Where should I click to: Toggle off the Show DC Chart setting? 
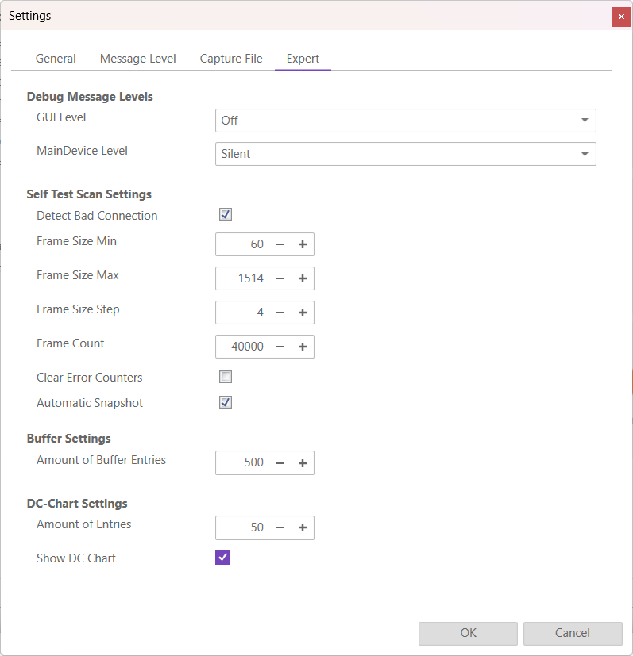222,557
